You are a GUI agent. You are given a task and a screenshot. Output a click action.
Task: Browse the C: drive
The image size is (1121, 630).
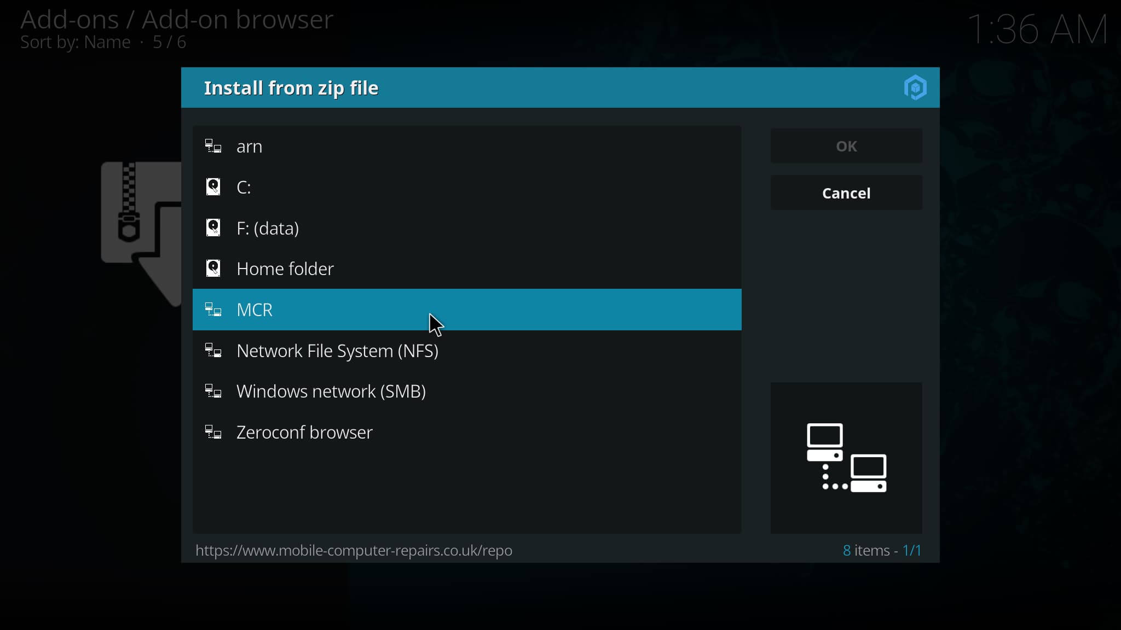(467, 187)
